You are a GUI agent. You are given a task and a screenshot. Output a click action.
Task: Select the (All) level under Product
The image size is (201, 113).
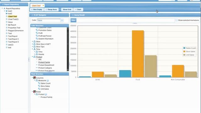(x=40, y=59)
